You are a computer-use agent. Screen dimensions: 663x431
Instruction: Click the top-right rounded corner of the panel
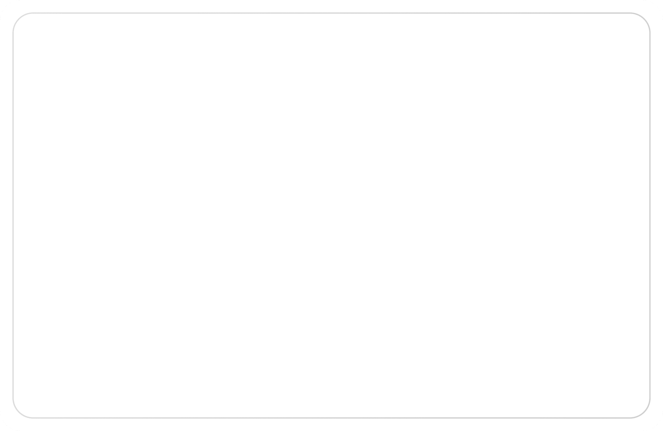[644, 19]
